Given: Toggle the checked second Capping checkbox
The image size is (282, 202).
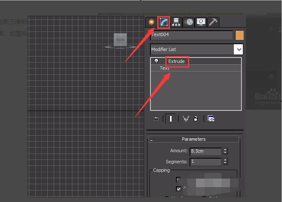Looking at the screenshot, I should click(178, 189).
